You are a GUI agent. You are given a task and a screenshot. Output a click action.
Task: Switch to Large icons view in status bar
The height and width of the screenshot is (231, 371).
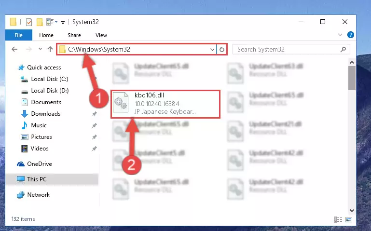(x=349, y=219)
